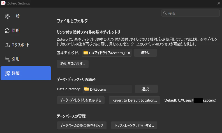Click 絶対パスに戻す... button
This screenshot has height=133, width=222.
click(x=73, y=64)
